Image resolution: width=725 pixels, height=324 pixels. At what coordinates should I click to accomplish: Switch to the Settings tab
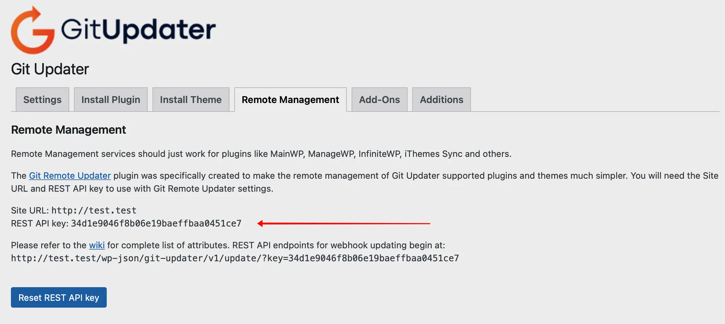(x=42, y=100)
